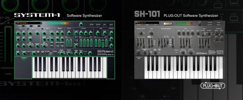
Task: Click the SH-101 Tune knob
Action: (200, 24)
